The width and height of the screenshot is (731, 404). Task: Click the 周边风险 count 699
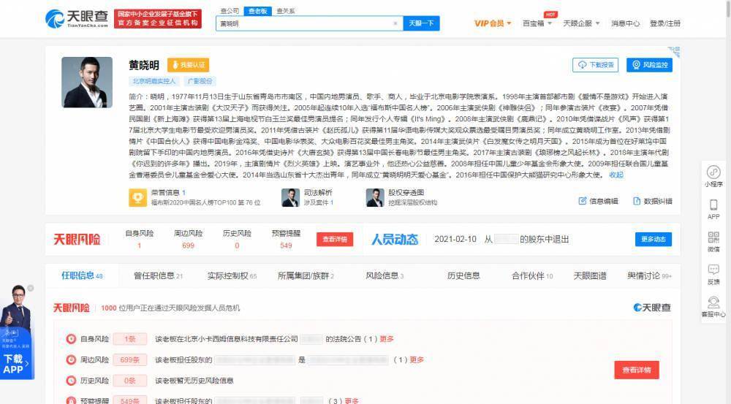pyautogui.click(x=188, y=245)
